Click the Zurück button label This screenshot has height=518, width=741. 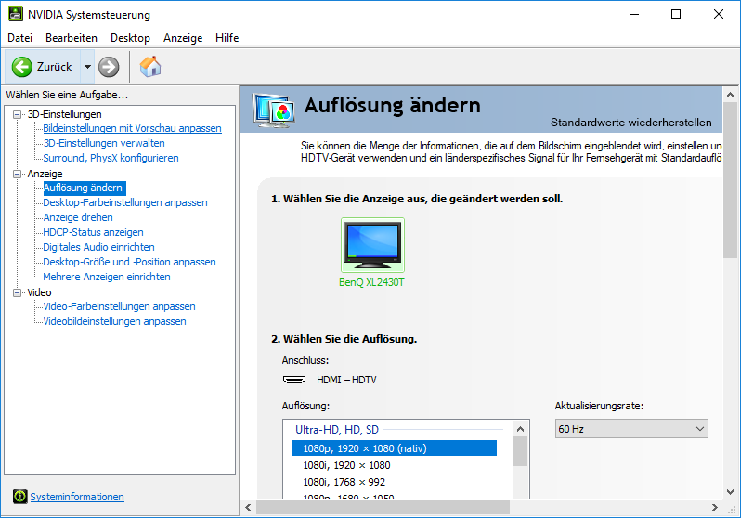(x=55, y=67)
